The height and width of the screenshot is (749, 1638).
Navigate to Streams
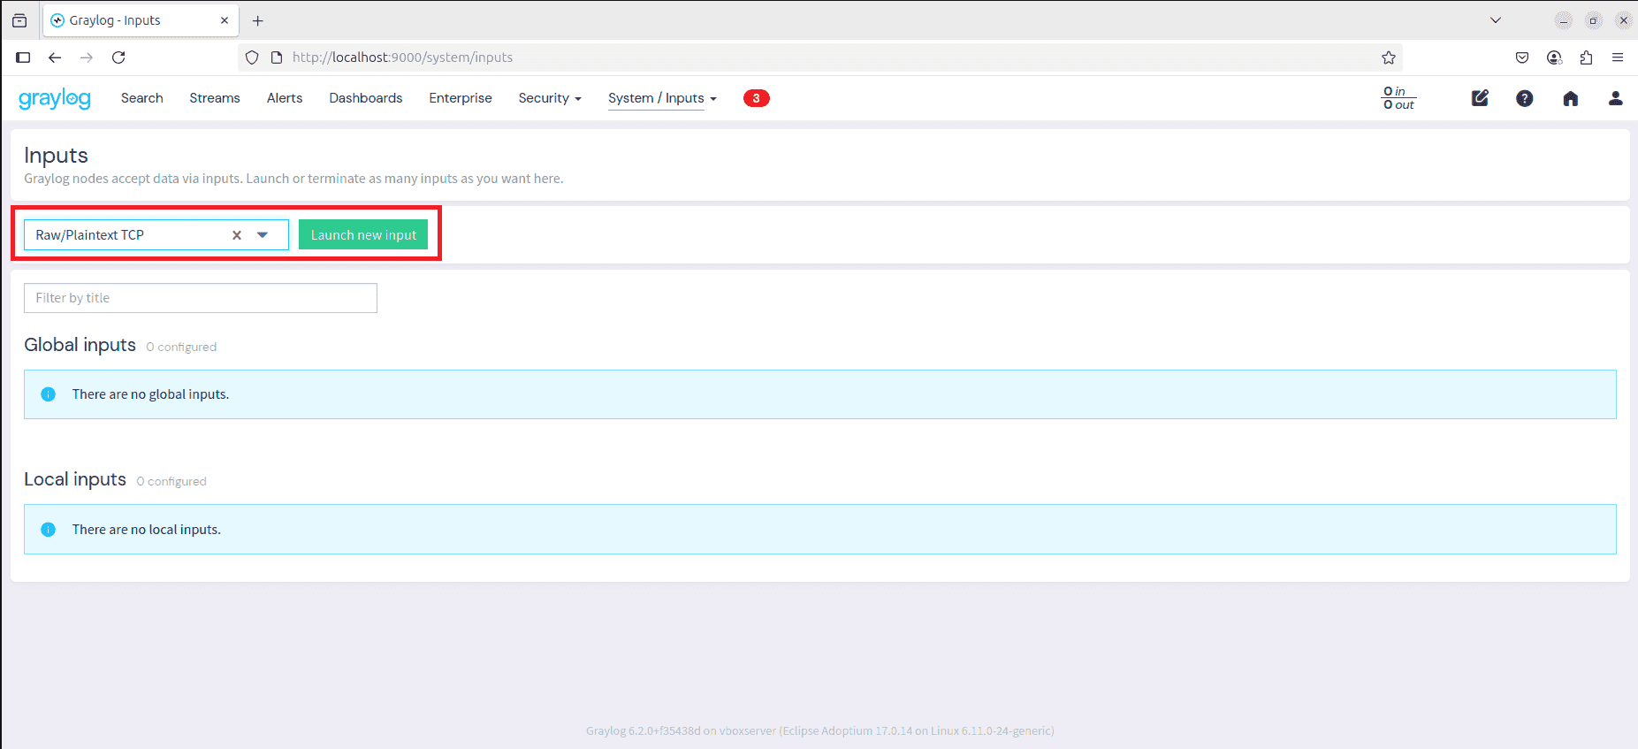coord(215,98)
